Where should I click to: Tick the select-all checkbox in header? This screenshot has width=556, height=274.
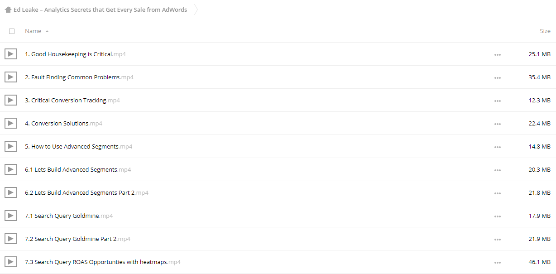coord(12,31)
